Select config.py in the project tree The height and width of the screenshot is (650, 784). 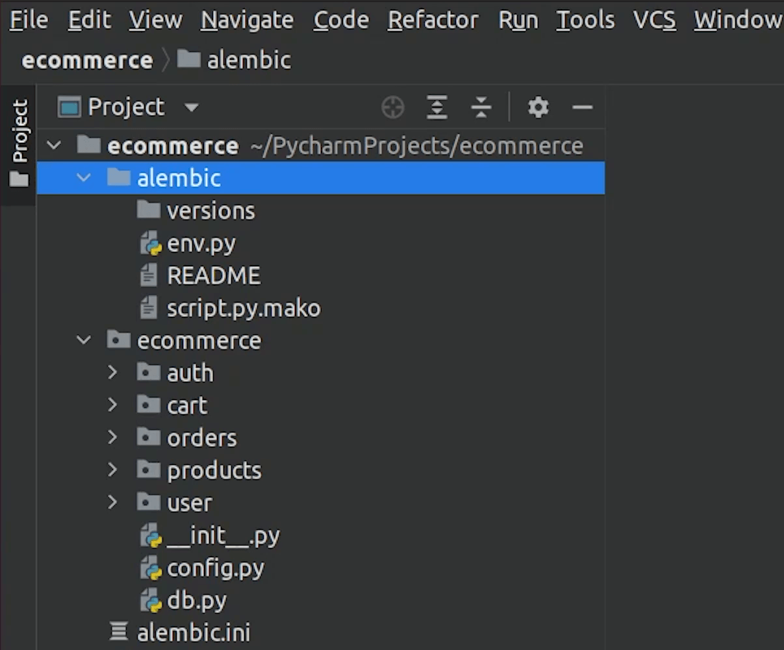[215, 568]
